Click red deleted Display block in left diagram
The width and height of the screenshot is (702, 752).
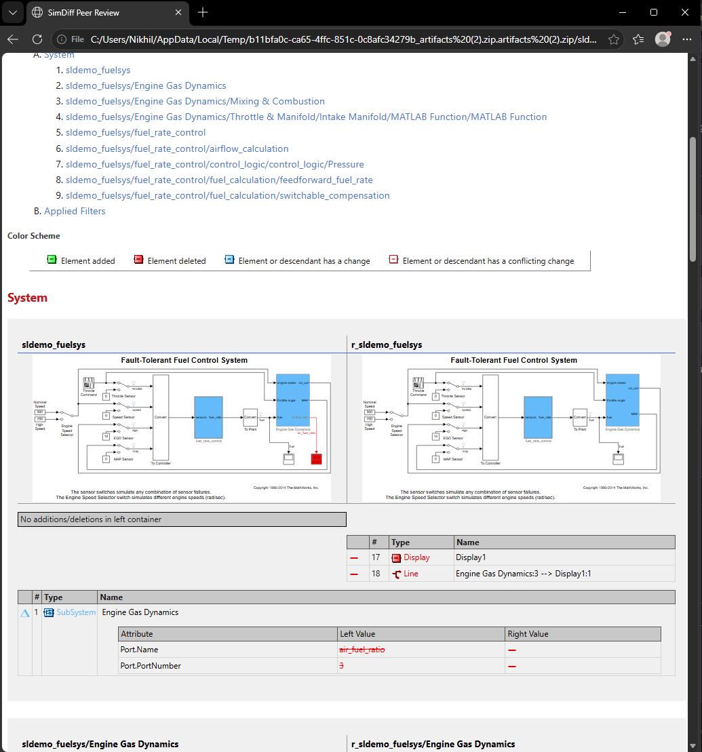pyautogui.click(x=316, y=459)
